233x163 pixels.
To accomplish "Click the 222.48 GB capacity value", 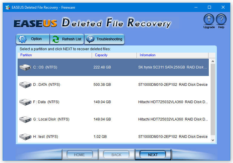I will tap(102, 67).
